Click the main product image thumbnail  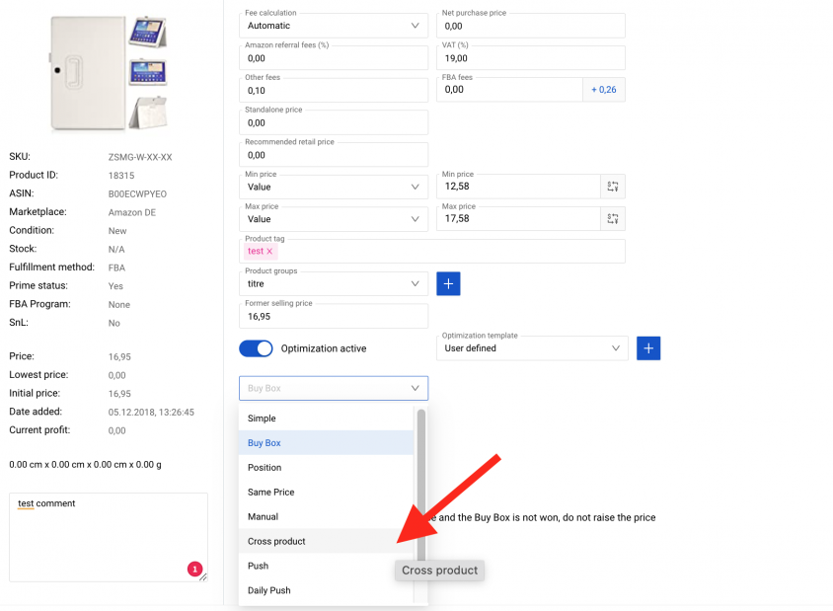click(88, 73)
